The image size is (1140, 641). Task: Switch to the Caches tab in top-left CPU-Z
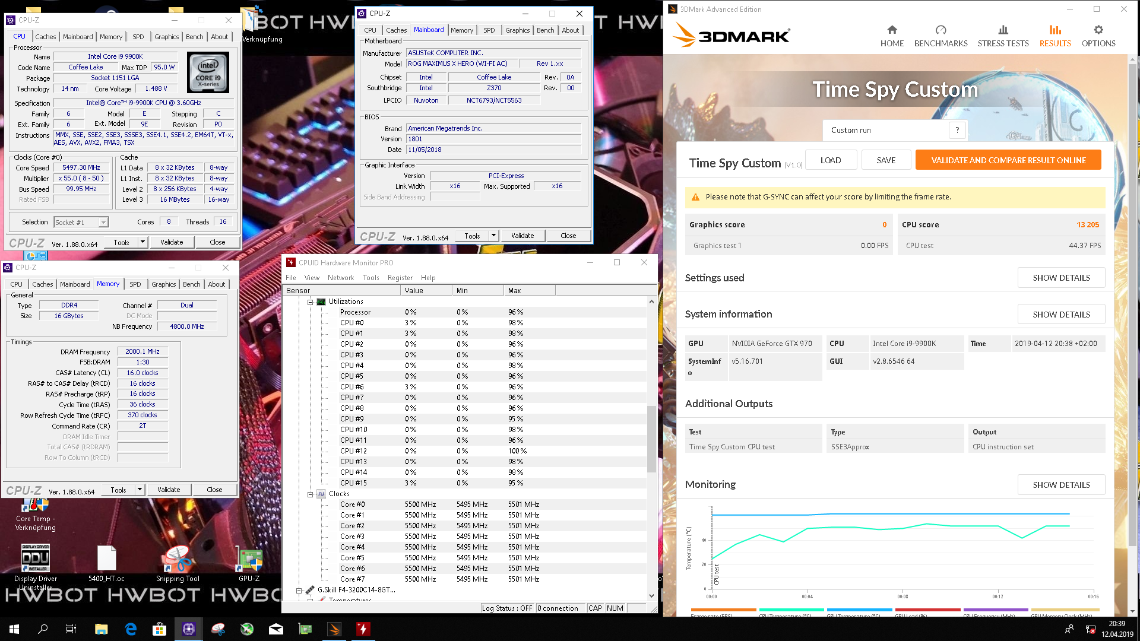click(45, 37)
